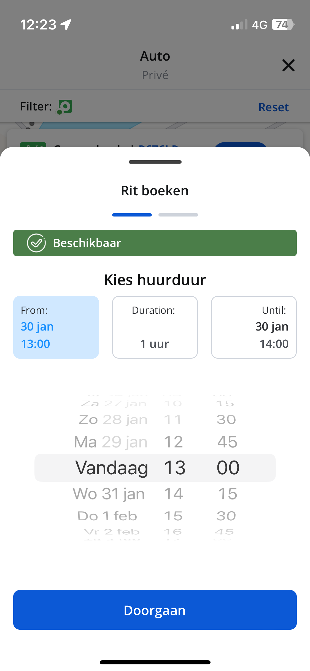Open the Until 30 jan 14:00 box
The height and width of the screenshot is (671, 310).
pos(254,327)
